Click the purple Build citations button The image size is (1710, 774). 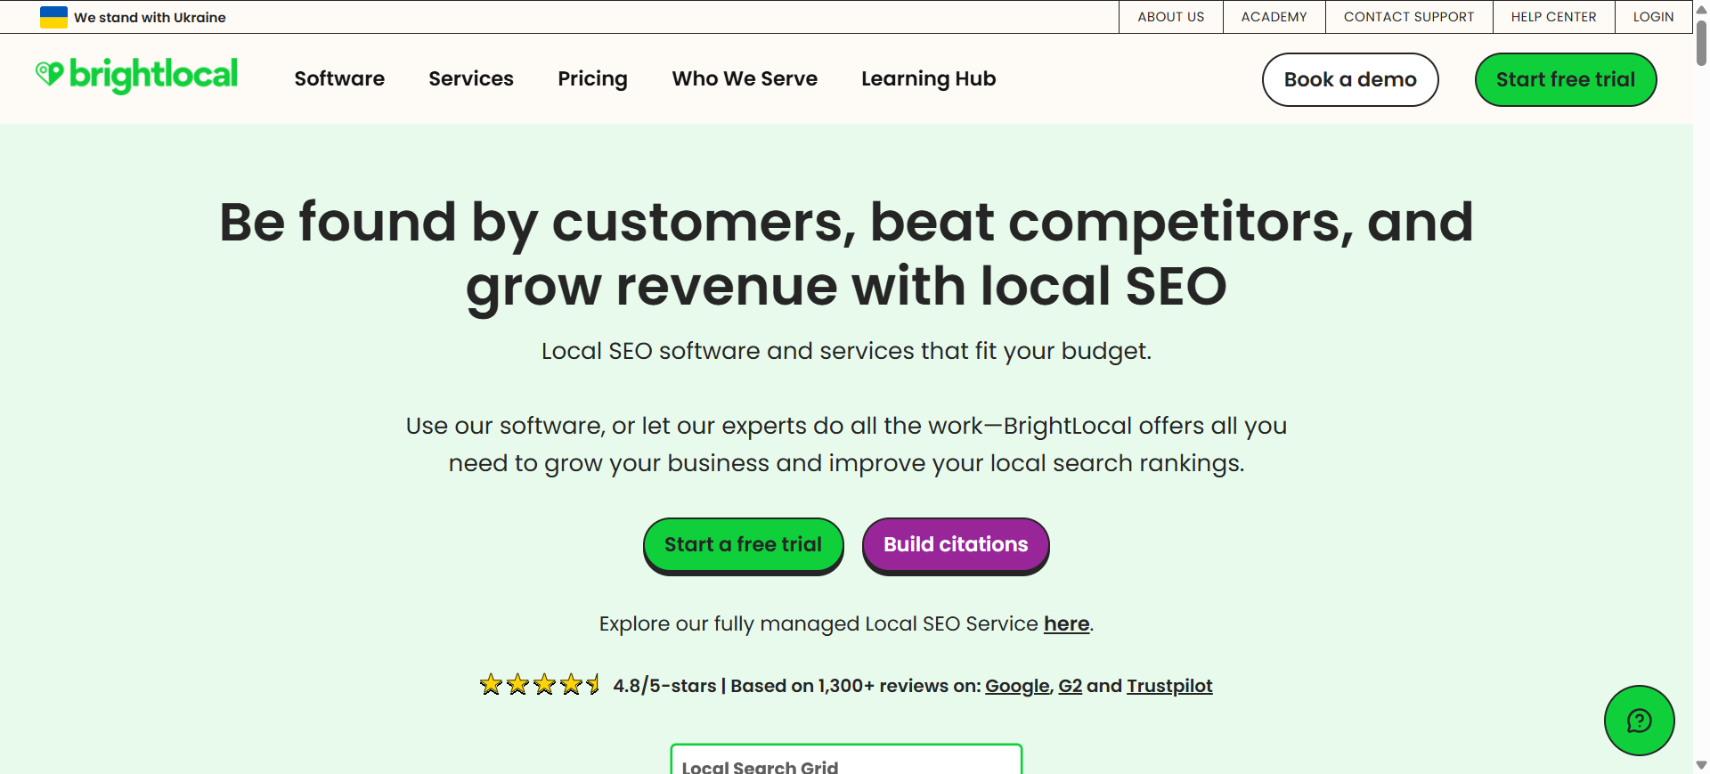point(955,544)
